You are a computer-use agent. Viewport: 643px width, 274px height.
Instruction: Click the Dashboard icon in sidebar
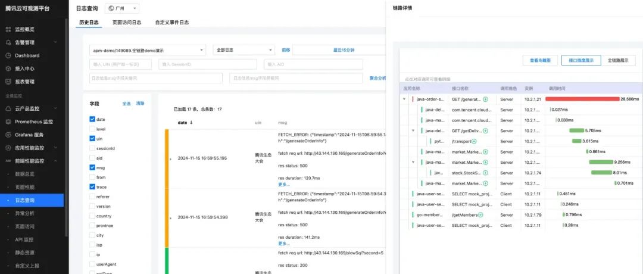(x=8, y=56)
